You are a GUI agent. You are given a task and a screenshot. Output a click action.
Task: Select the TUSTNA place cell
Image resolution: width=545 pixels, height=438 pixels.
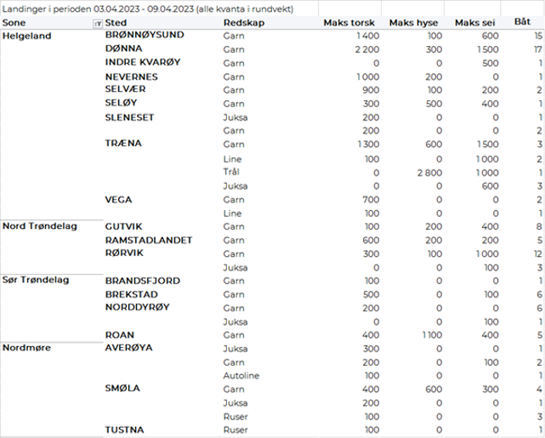(125, 430)
